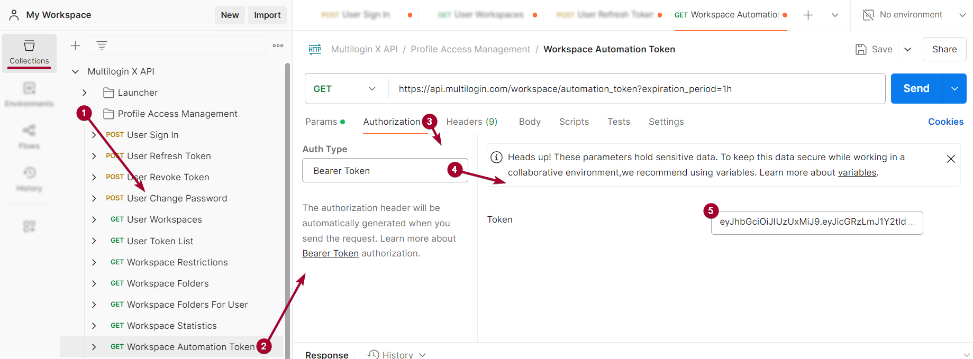
Task: Expand the User Workspaces request chevron
Action: (94, 219)
